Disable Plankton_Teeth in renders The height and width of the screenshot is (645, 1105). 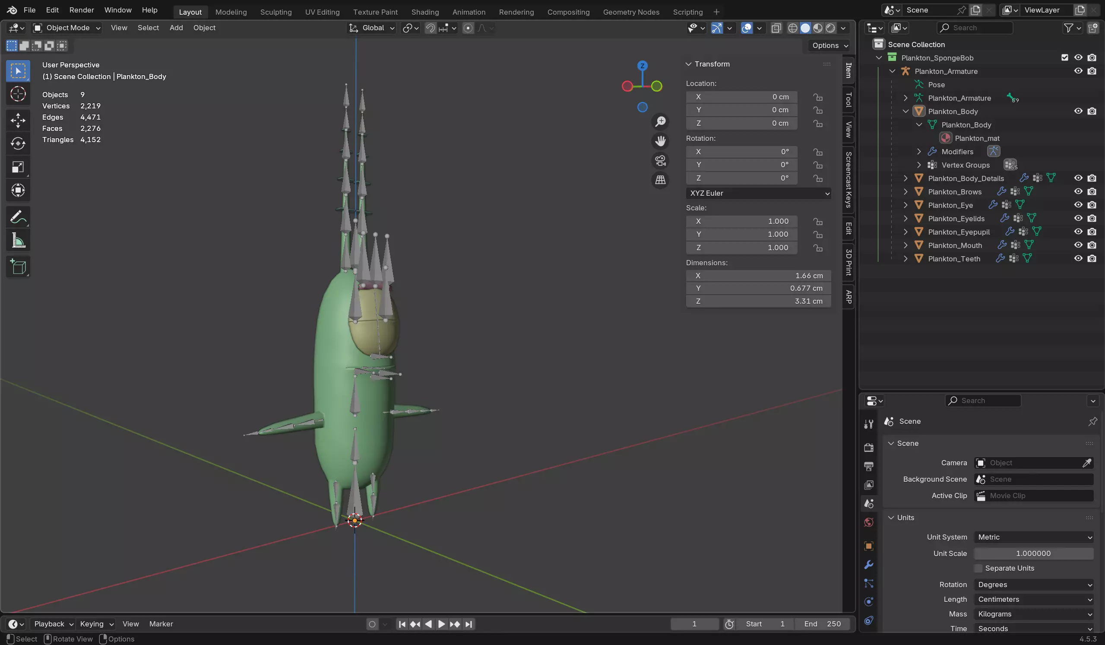tap(1092, 258)
